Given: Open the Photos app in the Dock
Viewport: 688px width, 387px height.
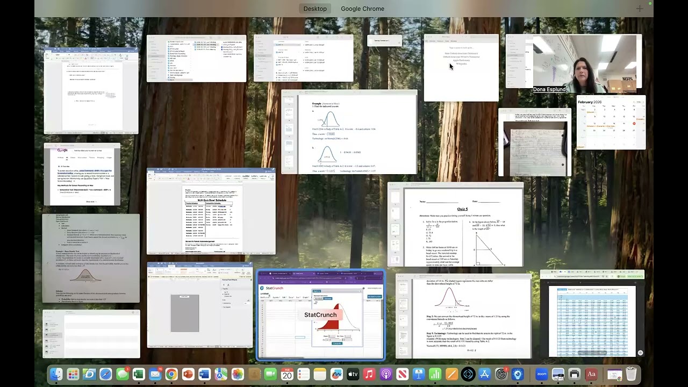Looking at the screenshot, I should [238, 374].
